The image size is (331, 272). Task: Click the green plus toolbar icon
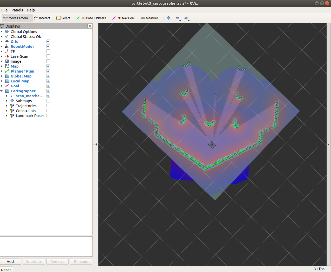(168, 18)
